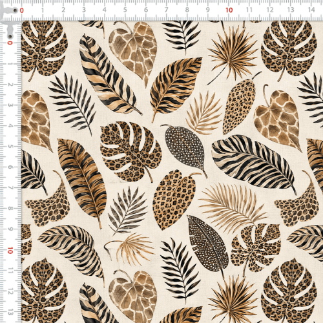Click the number 4 on the horizontal ruler
The width and height of the screenshot is (323, 323).
[105, 10]
